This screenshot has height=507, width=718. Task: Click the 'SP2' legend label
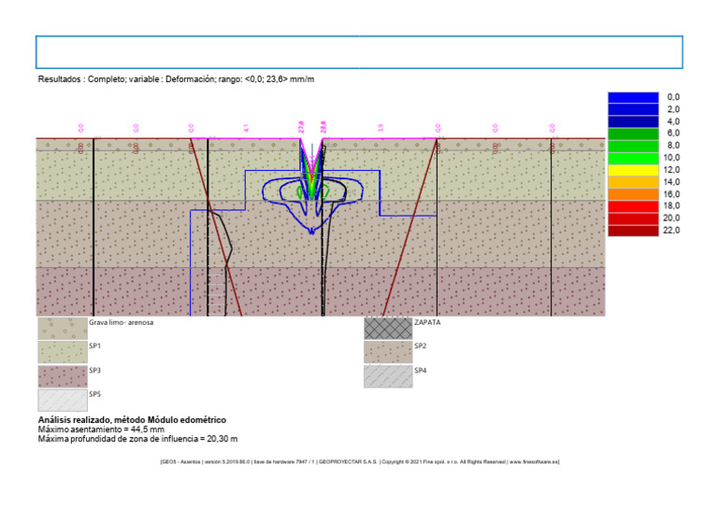pyautogui.click(x=421, y=346)
